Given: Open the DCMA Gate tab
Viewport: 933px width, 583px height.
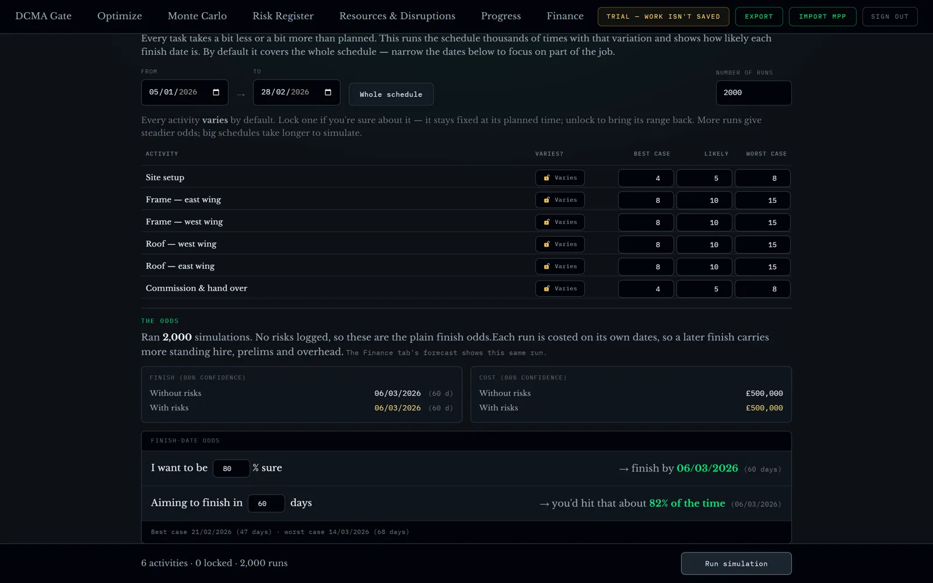Looking at the screenshot, I should tap(43, 16).
